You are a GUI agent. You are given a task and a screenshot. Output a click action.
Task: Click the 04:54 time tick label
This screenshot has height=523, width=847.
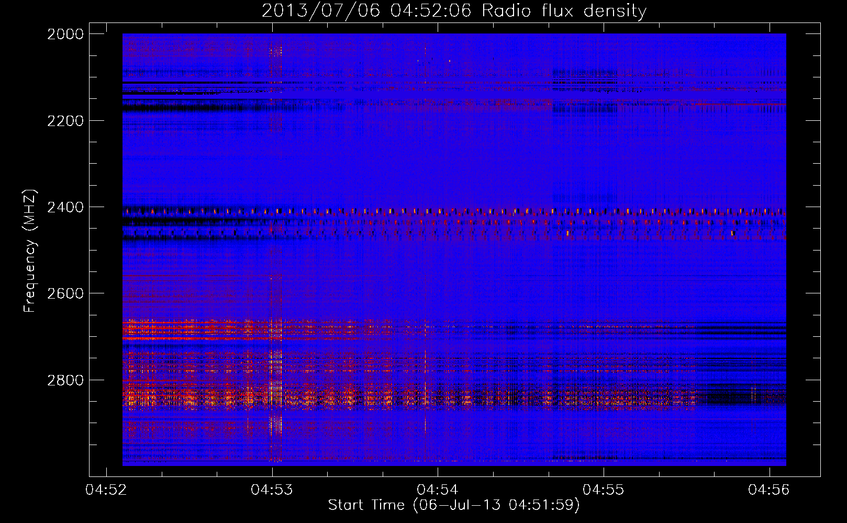(x=438, y=490)
